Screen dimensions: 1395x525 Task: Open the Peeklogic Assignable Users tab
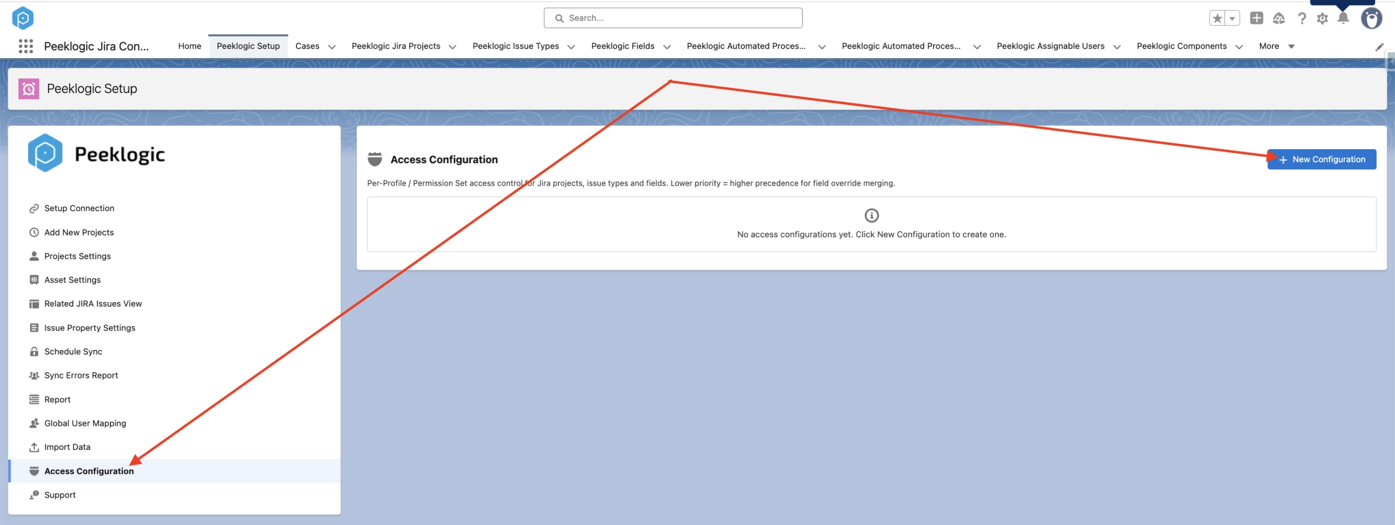click(x=1050, y=46)
